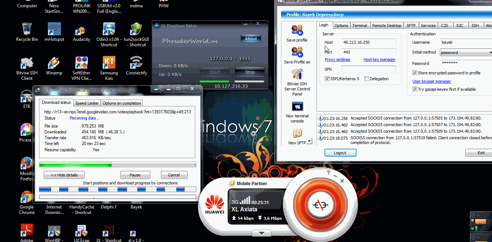Open New terminal console in Bitvise
492x242 pixels.
(297, 112)
